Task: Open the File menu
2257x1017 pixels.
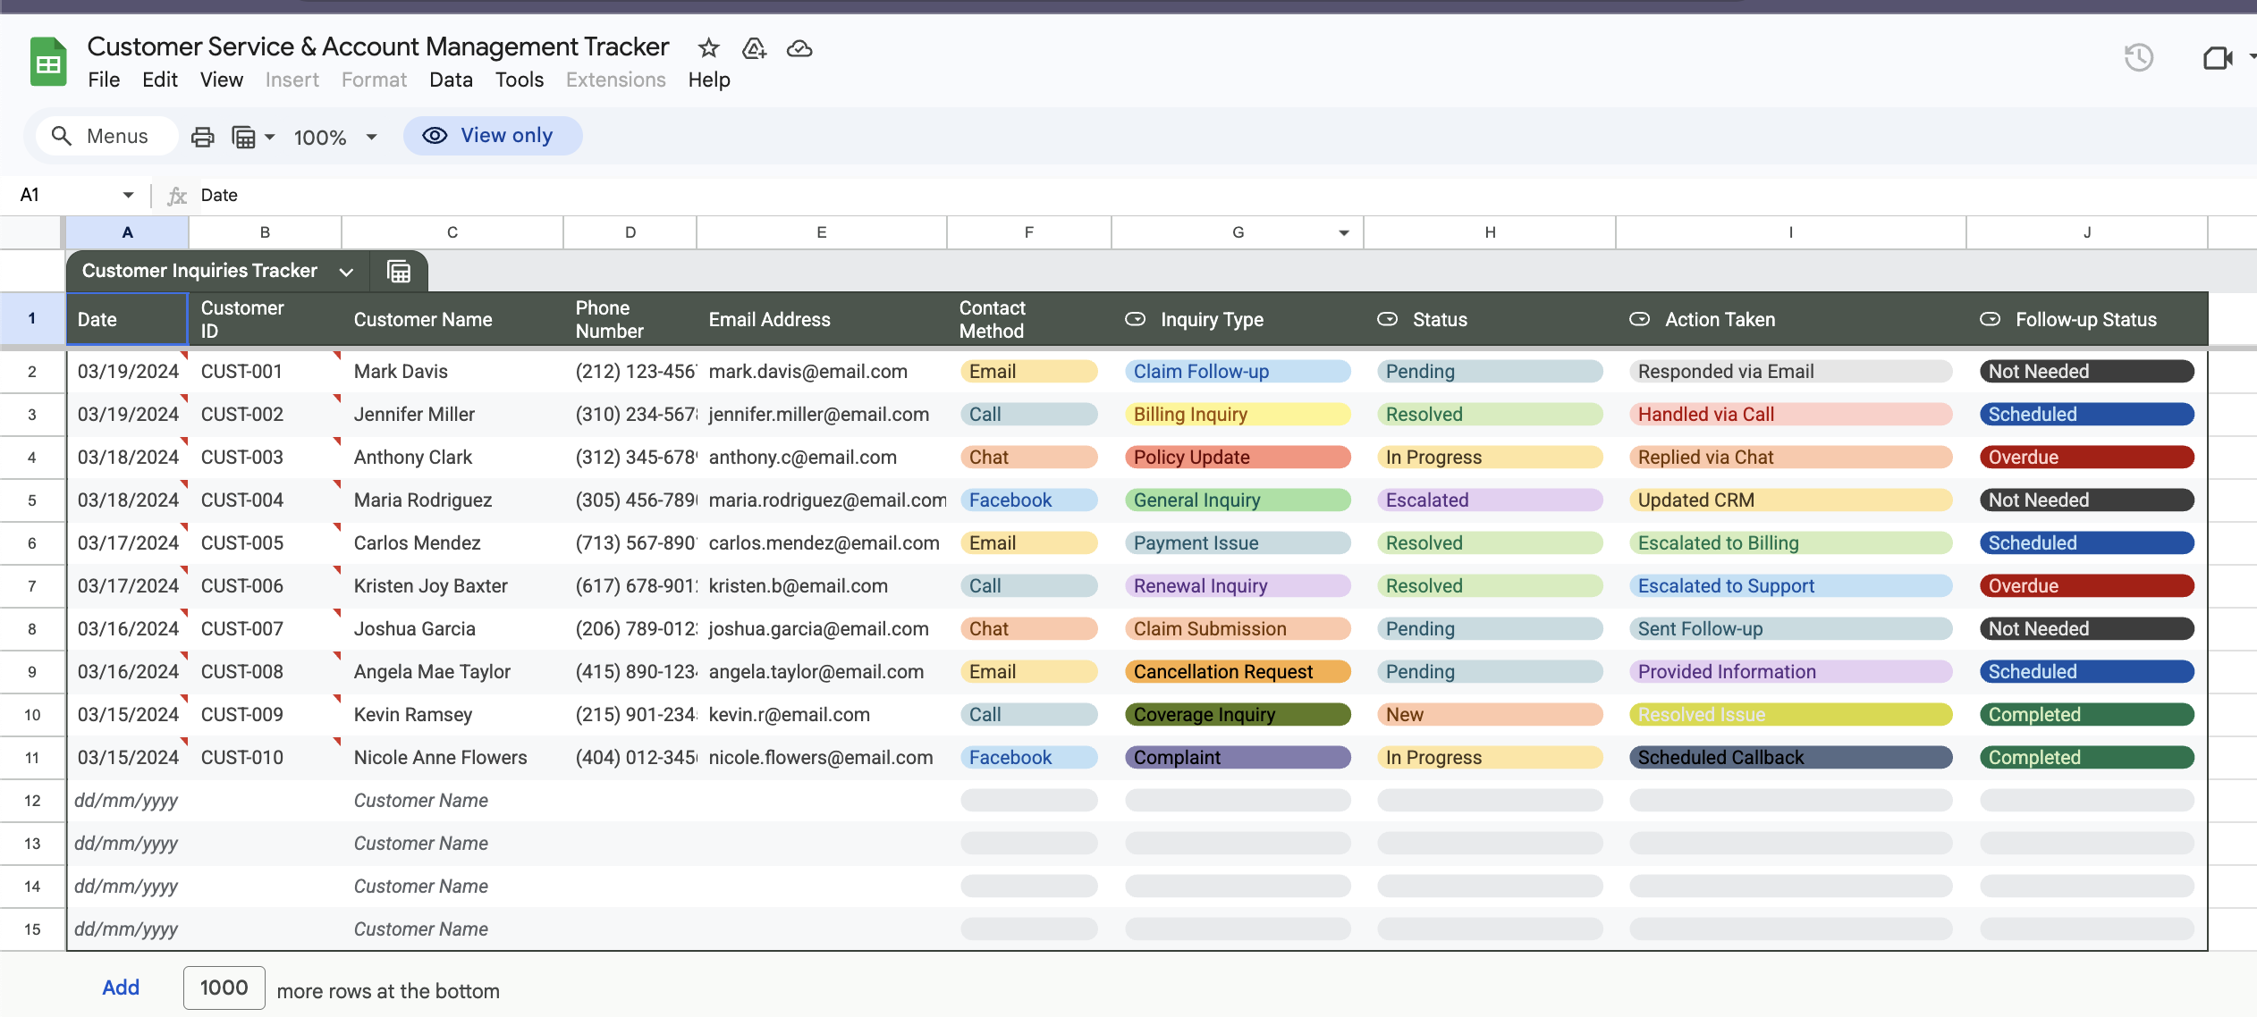Action: (104, 80)
